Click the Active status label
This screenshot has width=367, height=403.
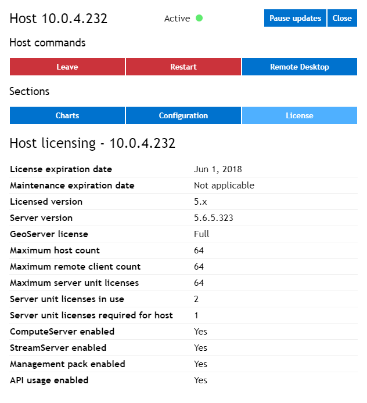pos(177,19)
